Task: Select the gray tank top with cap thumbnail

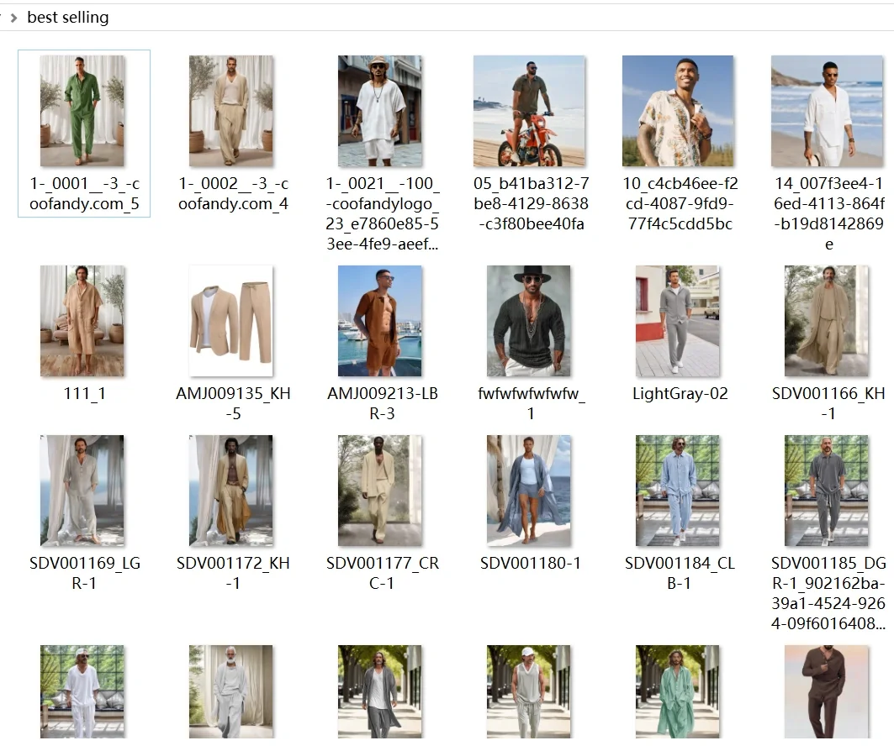Action: point(528,692)
